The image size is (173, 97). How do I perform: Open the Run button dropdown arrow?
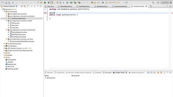click(73, 3)
